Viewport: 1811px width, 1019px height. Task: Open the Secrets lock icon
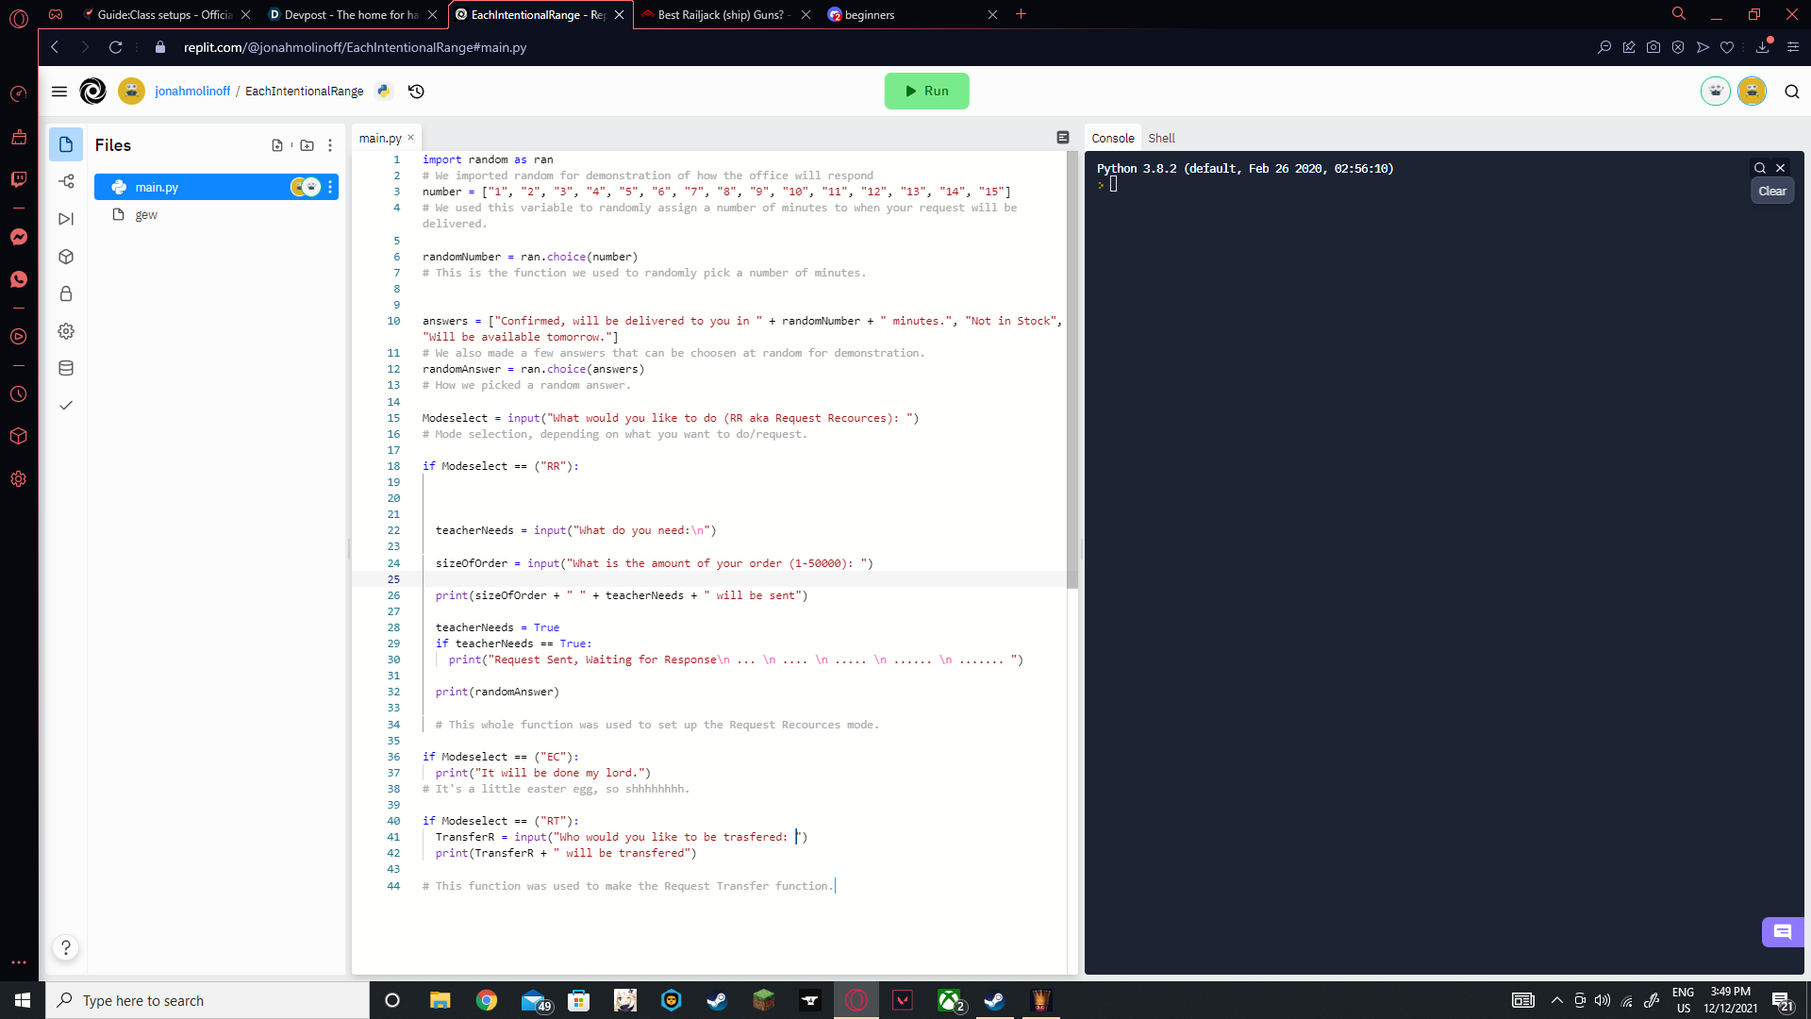(x=66, y=293)
